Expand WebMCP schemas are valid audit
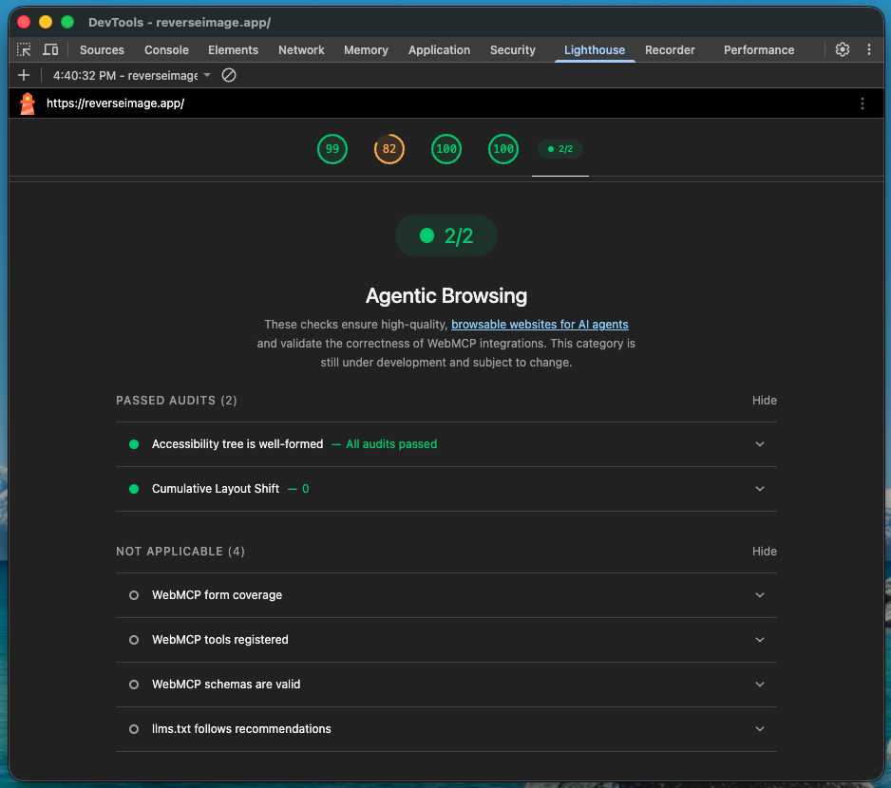 [x=446, y=684]
